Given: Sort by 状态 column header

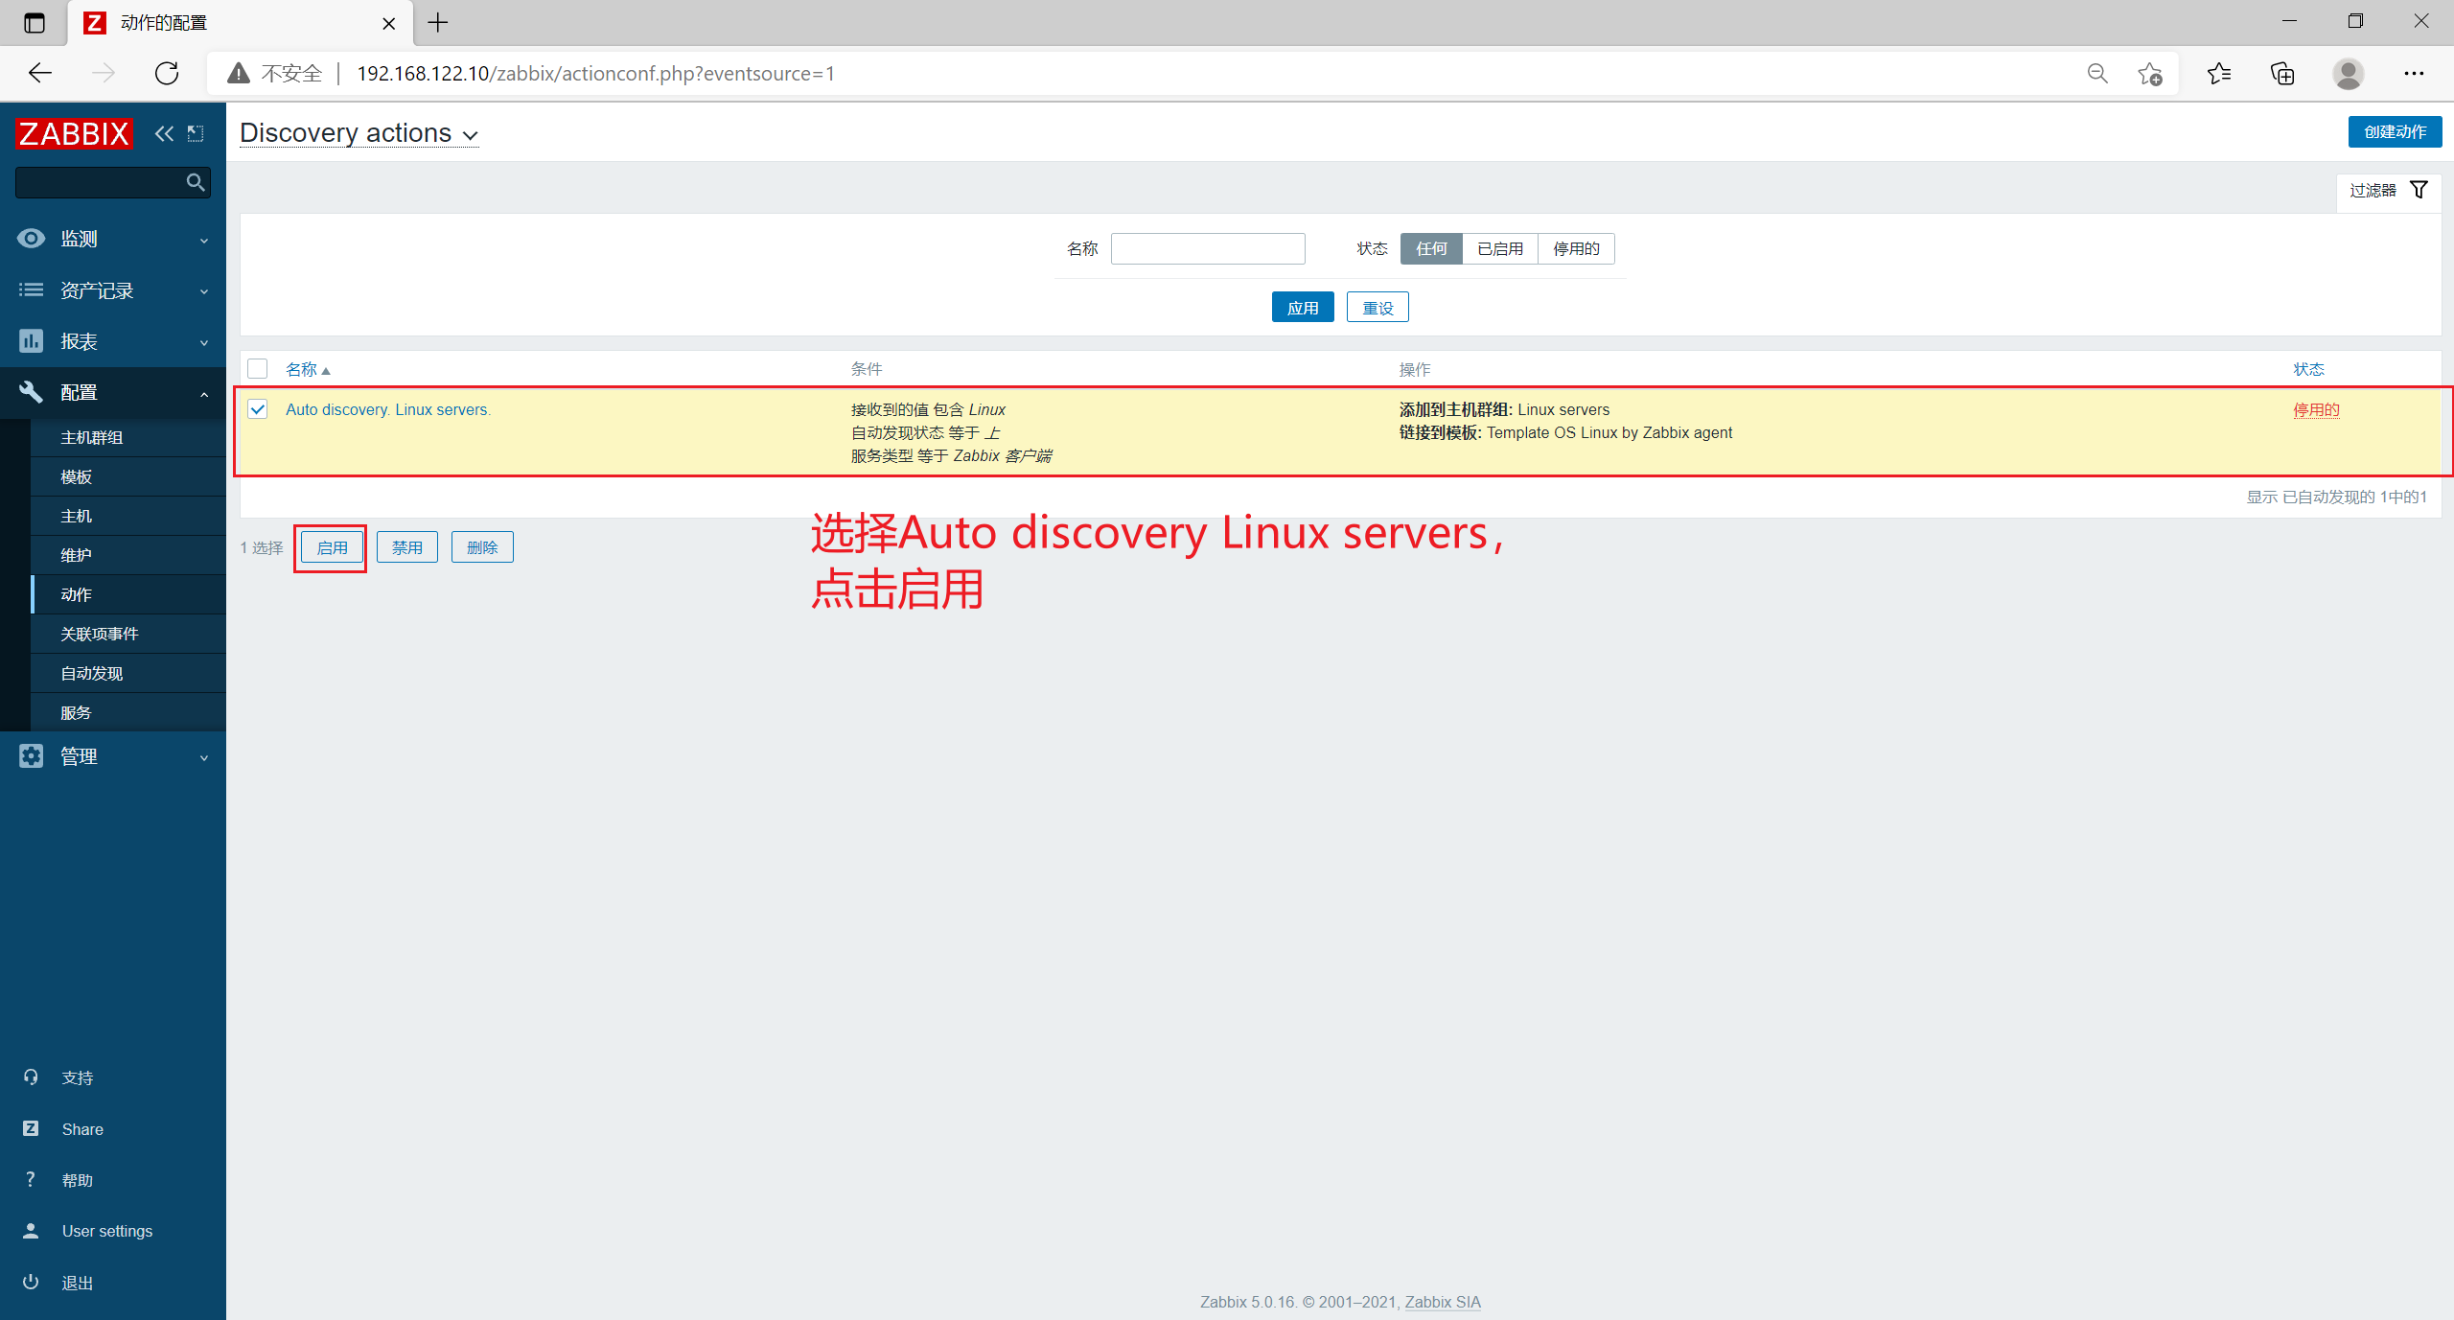Looking at the screenshot, I should pos(2308,369).
